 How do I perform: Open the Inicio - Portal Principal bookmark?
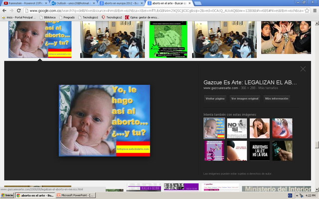(19, 17)
